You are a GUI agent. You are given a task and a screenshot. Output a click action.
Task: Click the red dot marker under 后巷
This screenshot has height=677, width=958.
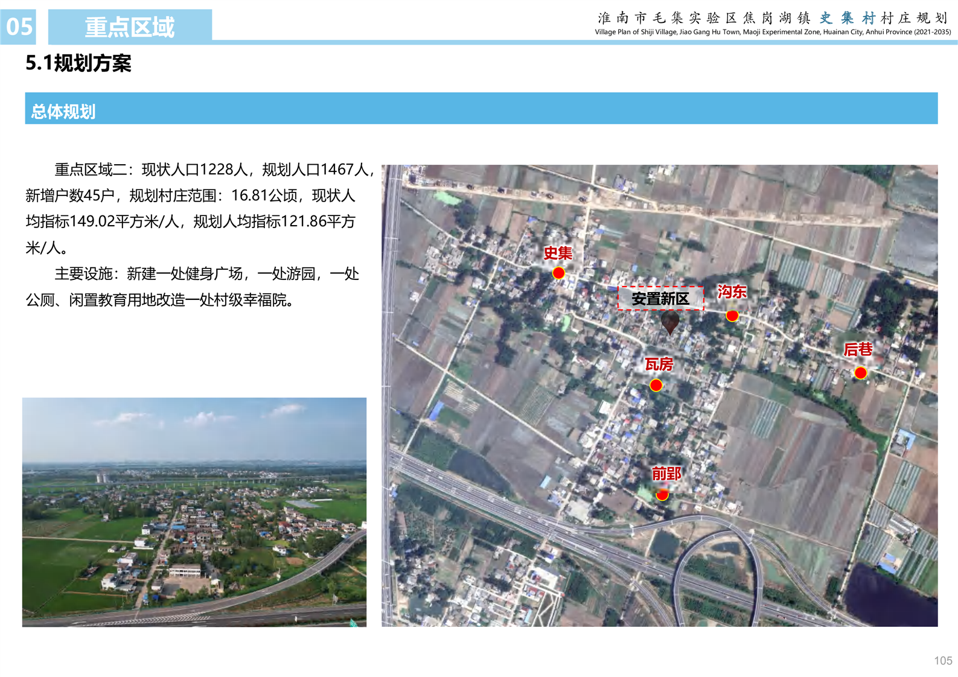pyautogui.click(x=860, y=373)
